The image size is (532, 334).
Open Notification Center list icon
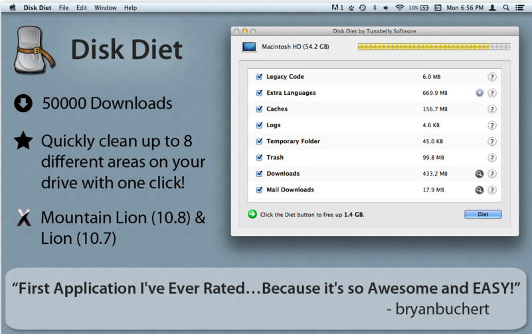coord(520,7)
